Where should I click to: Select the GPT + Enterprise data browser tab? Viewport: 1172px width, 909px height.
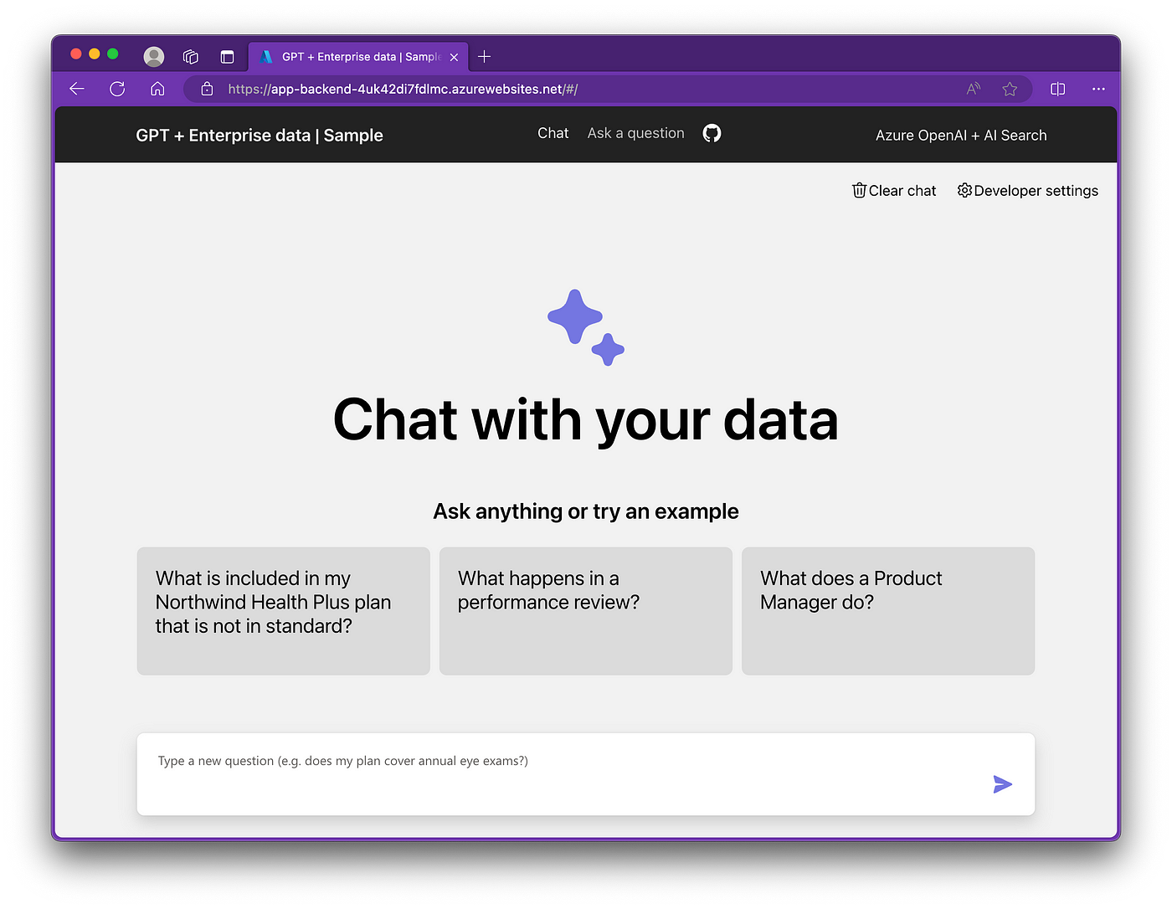(359, 57)
